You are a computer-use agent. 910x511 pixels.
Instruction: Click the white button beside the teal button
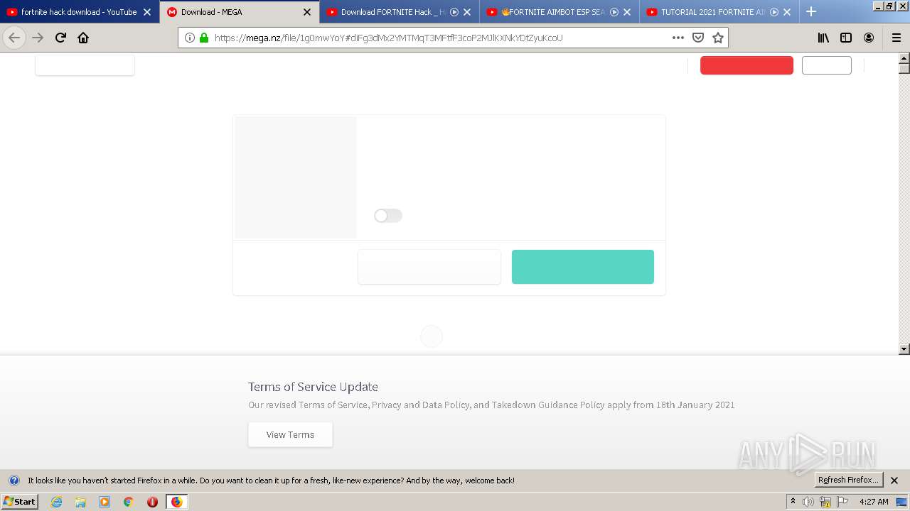429,267
